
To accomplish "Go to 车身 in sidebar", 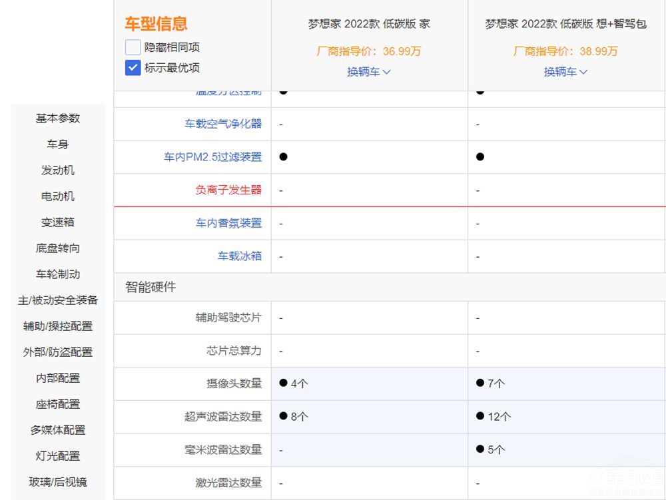I will point(58,144).
